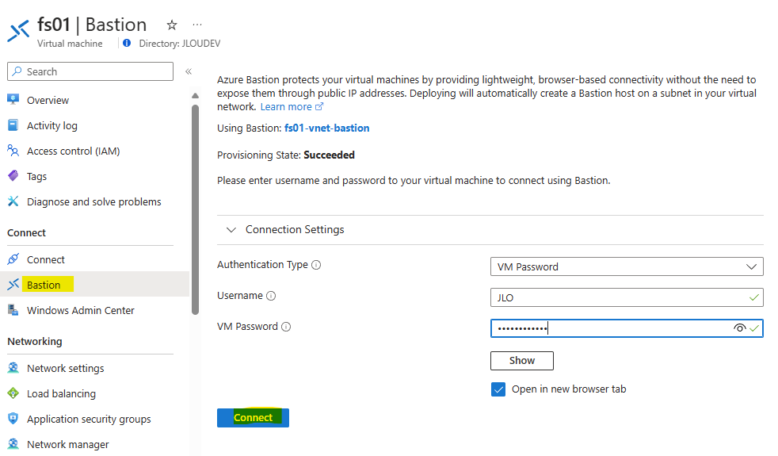Image resolution: width=778 pixels, height=456 pixels.
Task: Click the Bastion icon in the sidebar
Action: pos(13,284)
